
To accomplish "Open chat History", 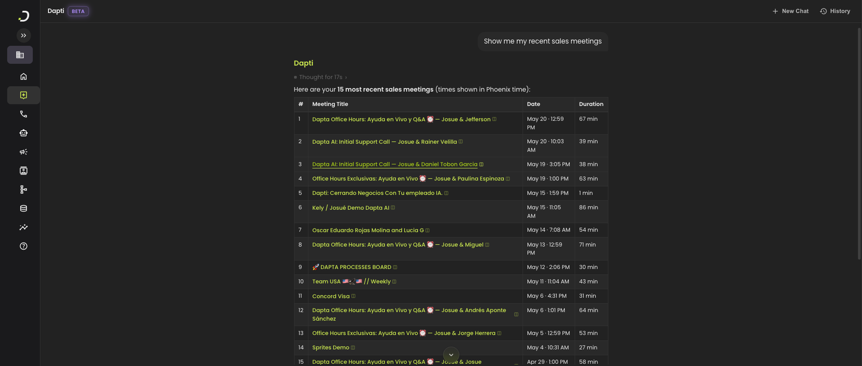I will pyautogui.click(x=835, y=11).
